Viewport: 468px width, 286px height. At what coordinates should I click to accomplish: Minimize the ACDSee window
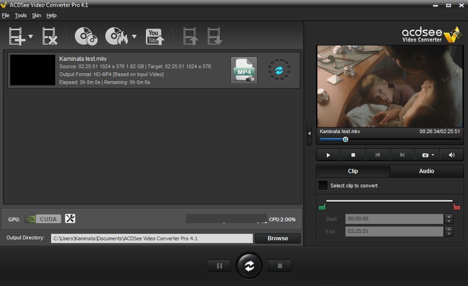click(x=436, y=5)
